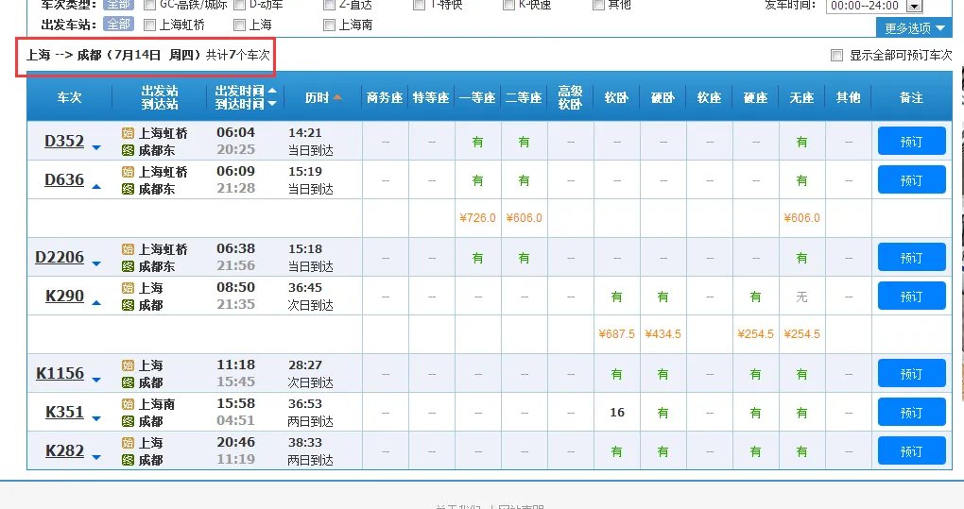Expand D2206 price details arrow
Viewport: 964px width, 509px height.
(x=96, y=263)
